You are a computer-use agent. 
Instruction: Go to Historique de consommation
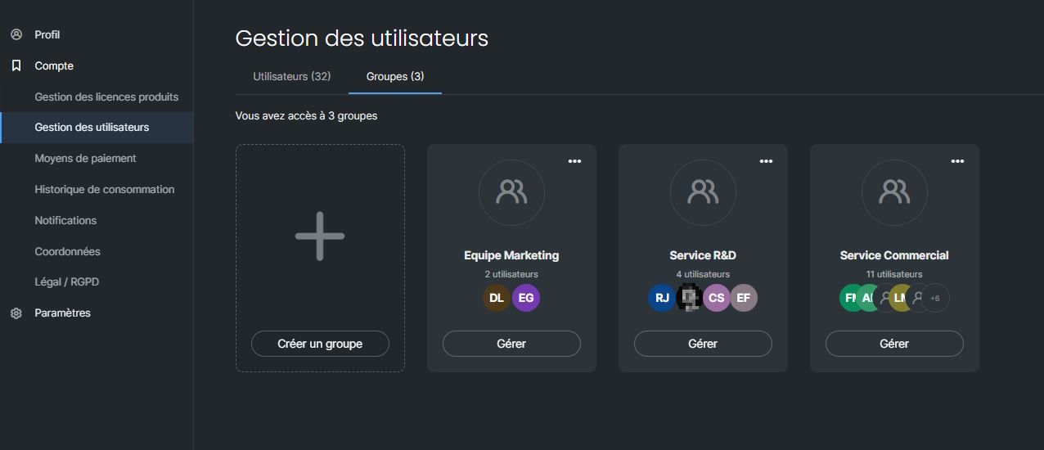pos(104,189)
